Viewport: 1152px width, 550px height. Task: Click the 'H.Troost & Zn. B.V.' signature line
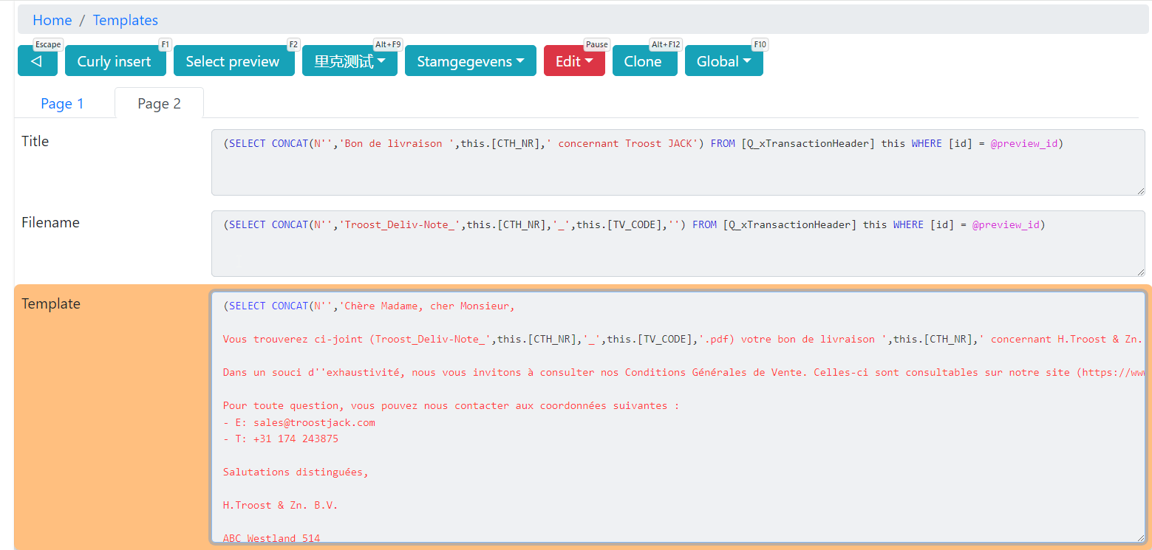(x=281, y=505)
